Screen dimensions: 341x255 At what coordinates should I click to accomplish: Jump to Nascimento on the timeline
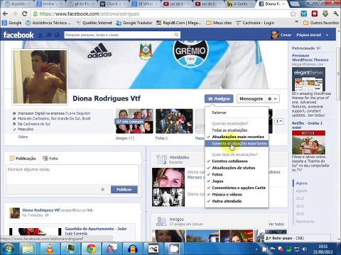point(305,222)
